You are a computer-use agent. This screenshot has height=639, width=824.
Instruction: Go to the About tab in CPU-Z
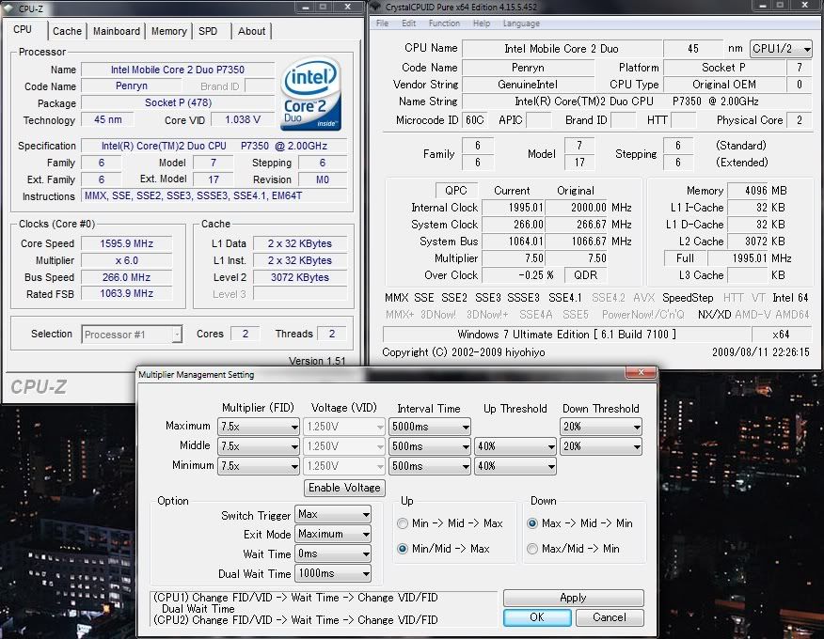tap(251, 31)
